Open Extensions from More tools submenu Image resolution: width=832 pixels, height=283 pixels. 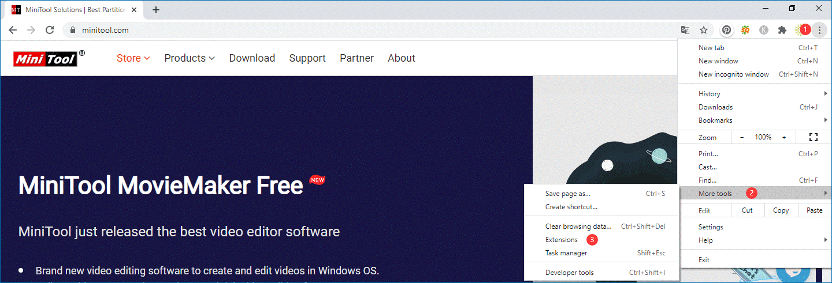pos(601,240)
